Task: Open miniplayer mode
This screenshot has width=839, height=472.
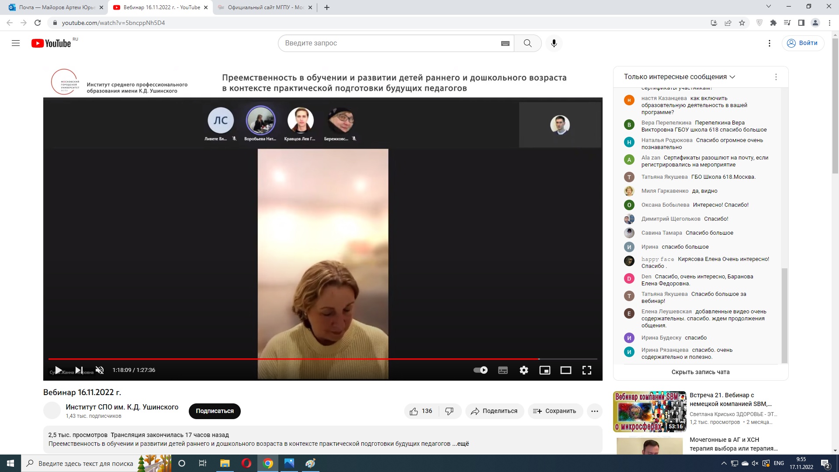Action: coord(544,370)
